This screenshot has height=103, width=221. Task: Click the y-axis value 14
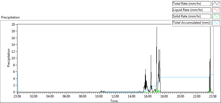[x=13, y=45]
